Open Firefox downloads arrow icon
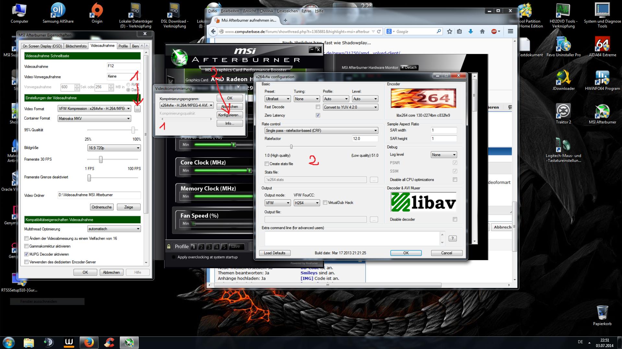This screenshot has width=622, height=349. [471, 31]
